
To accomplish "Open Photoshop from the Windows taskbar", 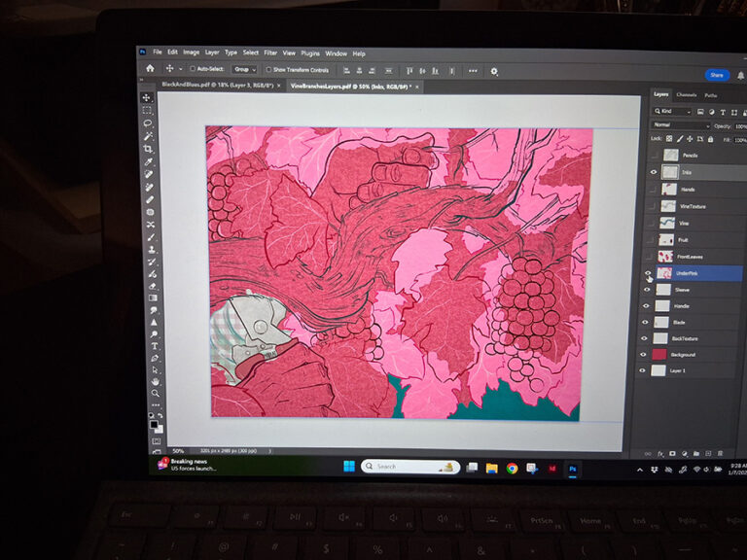I will [573, 468].
